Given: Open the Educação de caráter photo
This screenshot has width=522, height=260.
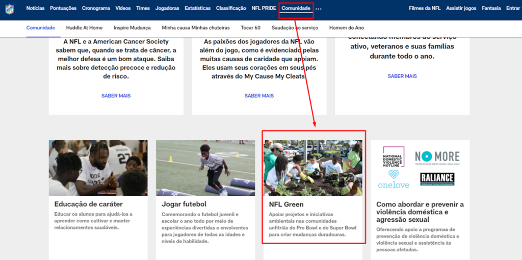Looking at the screenshot, I should pos(98,168).
